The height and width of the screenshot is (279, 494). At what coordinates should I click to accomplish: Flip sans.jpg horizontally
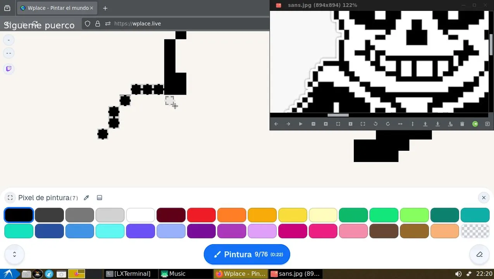pos(400,124)
